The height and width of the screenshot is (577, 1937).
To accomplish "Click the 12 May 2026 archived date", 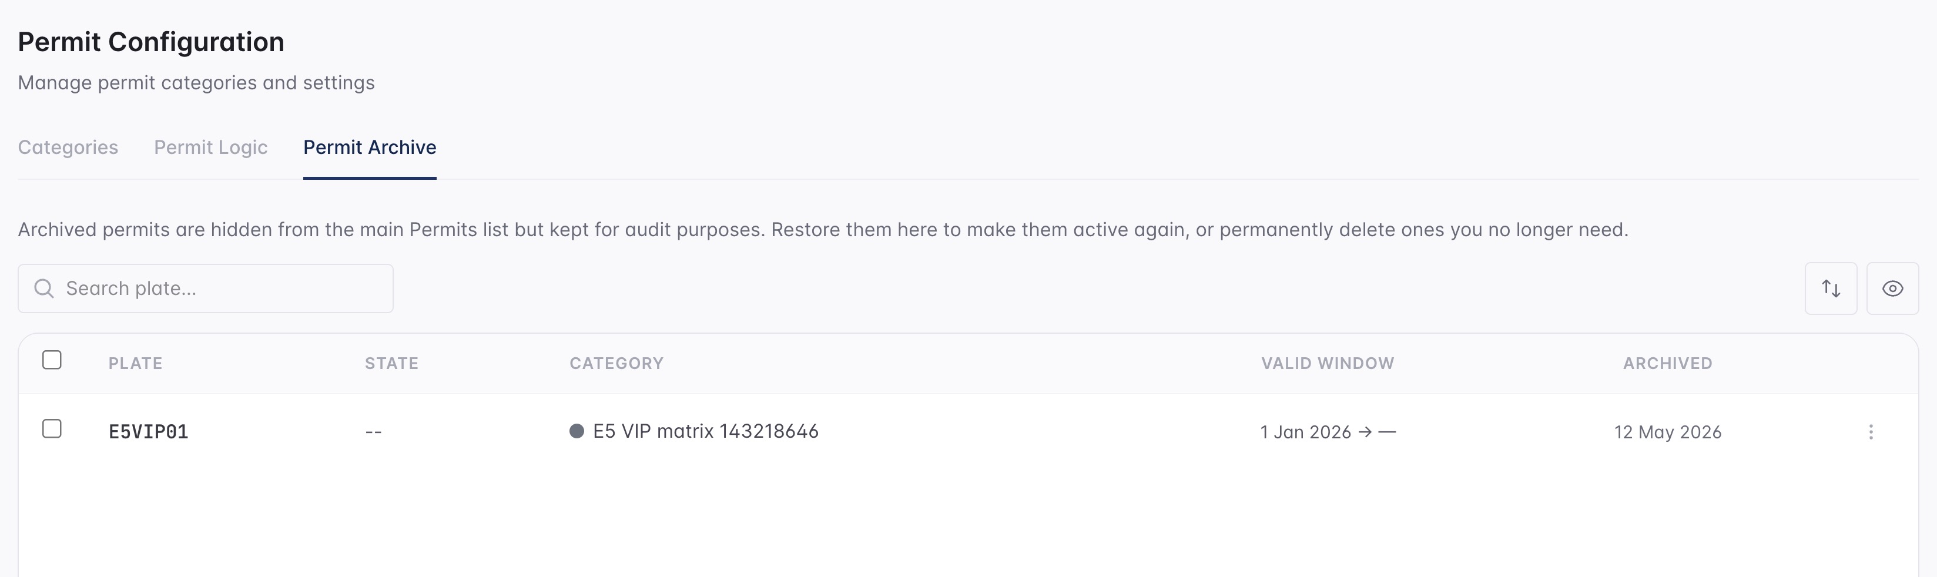I will point(1667,432).
